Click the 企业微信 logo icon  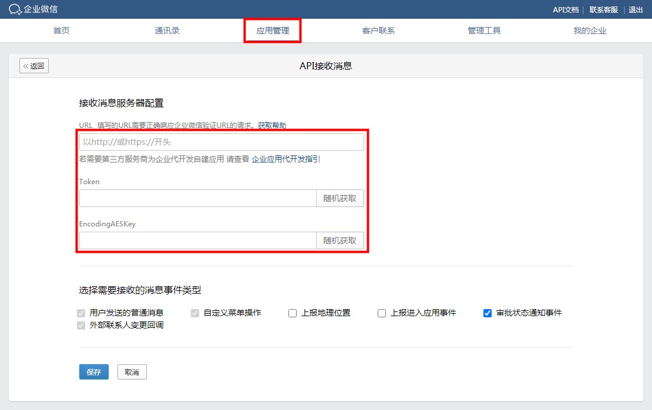click(x=15, y=9)
